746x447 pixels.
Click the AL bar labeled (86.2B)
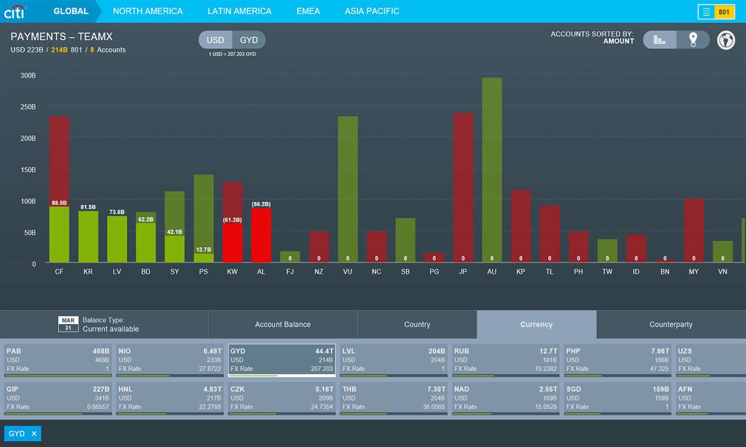(x=261, y=235)
